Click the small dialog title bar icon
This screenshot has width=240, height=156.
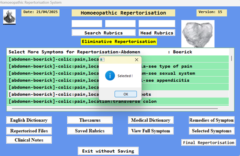click(102, 60)
